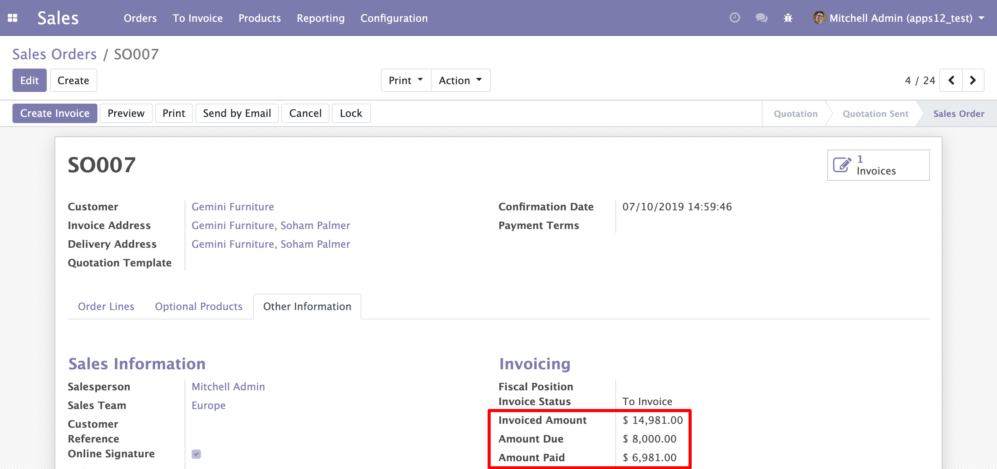997x469 pixels.
Task: Click Amount Paid value $ 6,981.00
Action: [x=650, y=458]
